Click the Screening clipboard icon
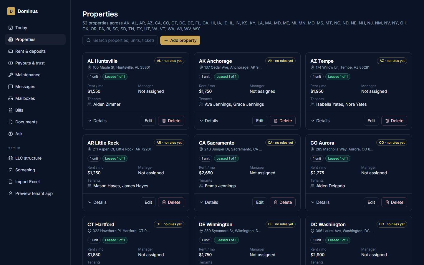Screen dimensions: 424x265 (x=11, y=170)
